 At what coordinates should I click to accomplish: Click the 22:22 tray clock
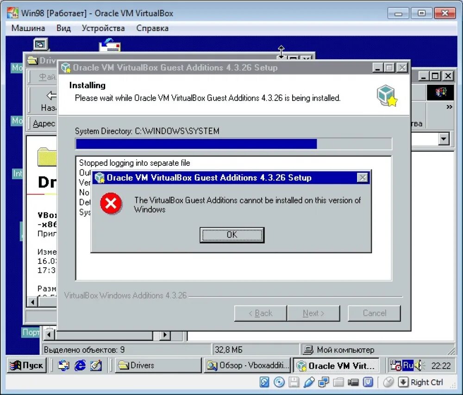[441, 366]
